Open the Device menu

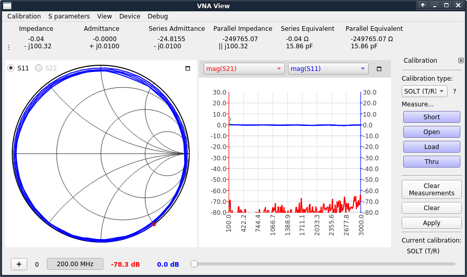coord(130,16)
